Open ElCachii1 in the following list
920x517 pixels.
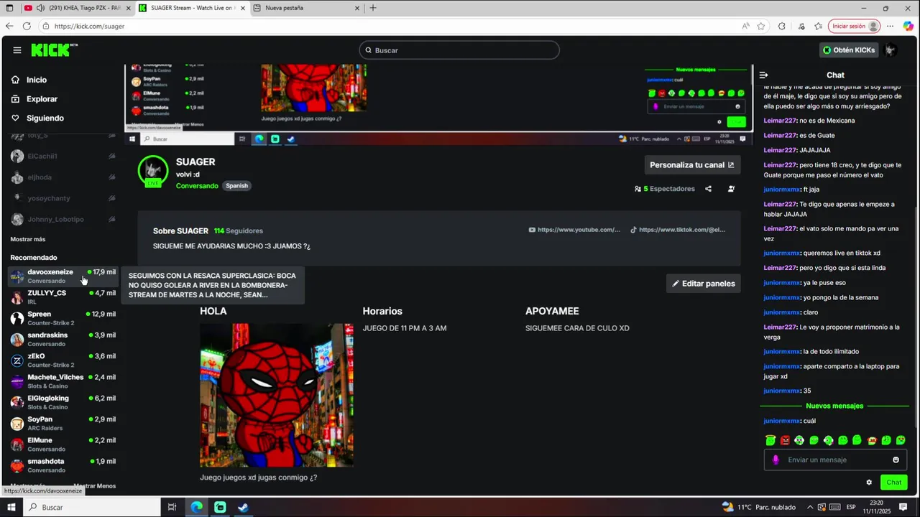point(63,156)
